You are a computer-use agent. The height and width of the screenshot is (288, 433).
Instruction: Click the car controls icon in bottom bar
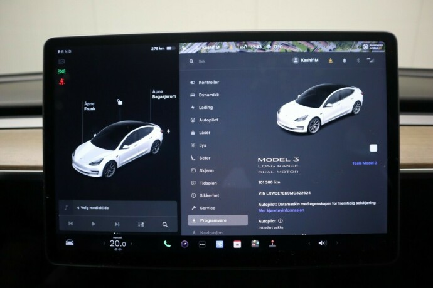click(x=70, y=242)
